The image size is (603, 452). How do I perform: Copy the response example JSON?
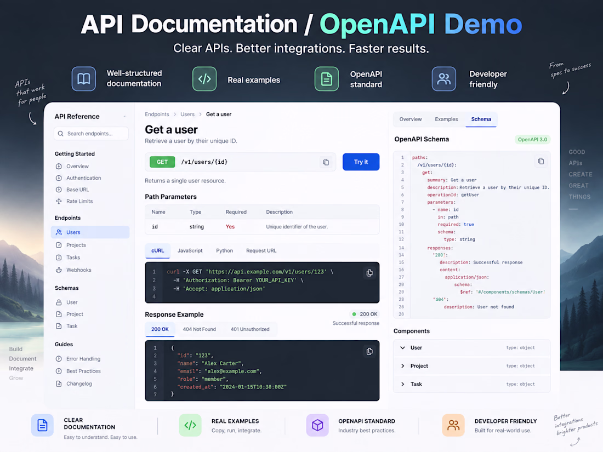(x=369, y=351)
